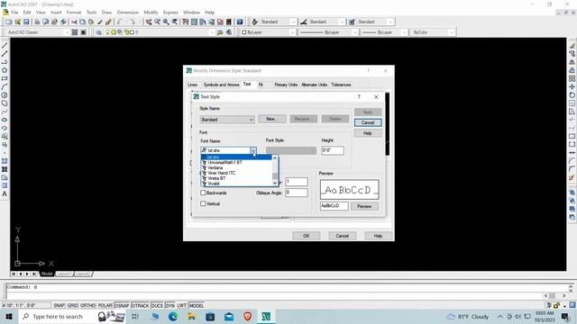
Task: Open the Table Style dropdown in toolbar
Action: click(375, 22)
